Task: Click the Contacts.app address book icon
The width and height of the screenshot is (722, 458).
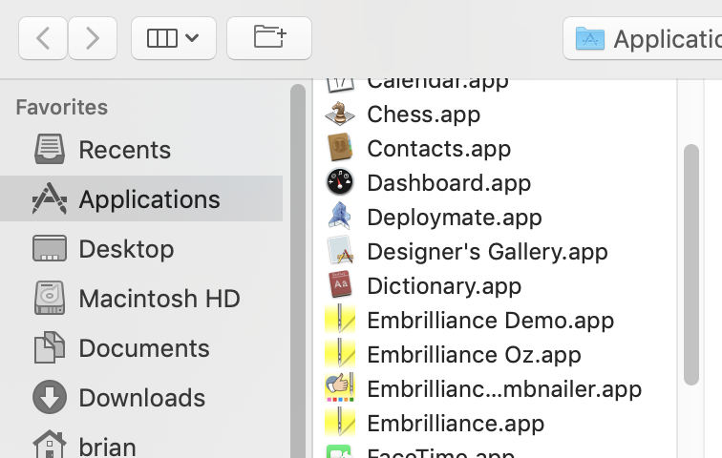Action: (340, 149)
